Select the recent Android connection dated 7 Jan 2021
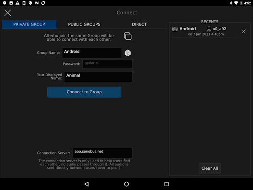Image resolution: width=253 pixels, height=190 pixels. coord(206,31)
